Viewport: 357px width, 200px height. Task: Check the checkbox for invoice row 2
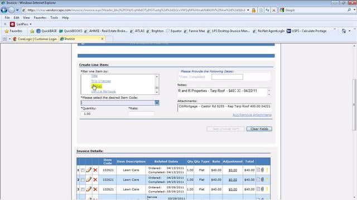pos(83,180)
